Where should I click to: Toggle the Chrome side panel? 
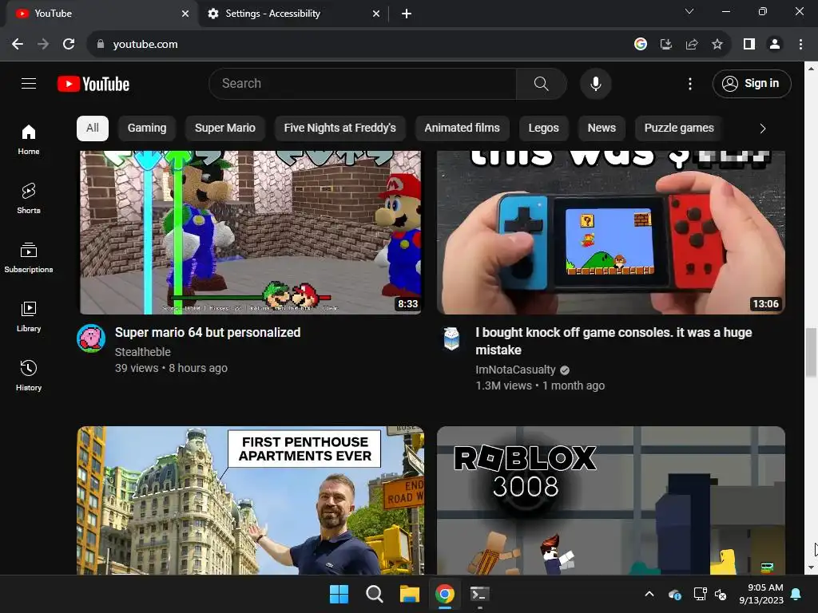749,45
